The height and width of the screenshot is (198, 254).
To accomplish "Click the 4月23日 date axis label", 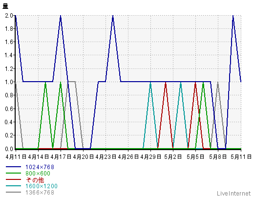I will point(106,157).
